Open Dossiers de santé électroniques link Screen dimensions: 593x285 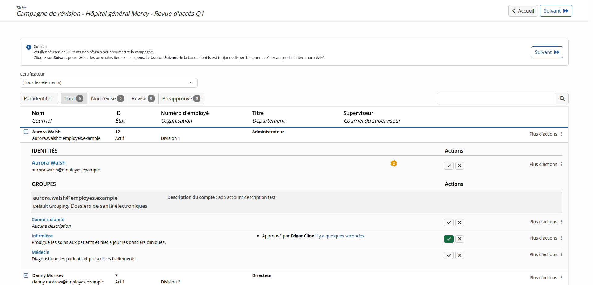tap(109, 206)
